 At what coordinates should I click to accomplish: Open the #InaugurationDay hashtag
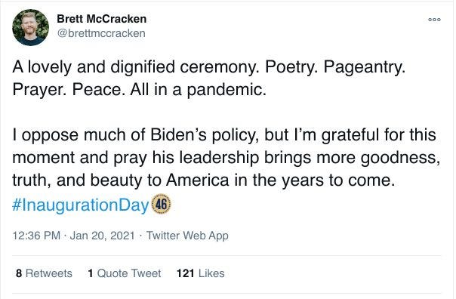(81, 205)
